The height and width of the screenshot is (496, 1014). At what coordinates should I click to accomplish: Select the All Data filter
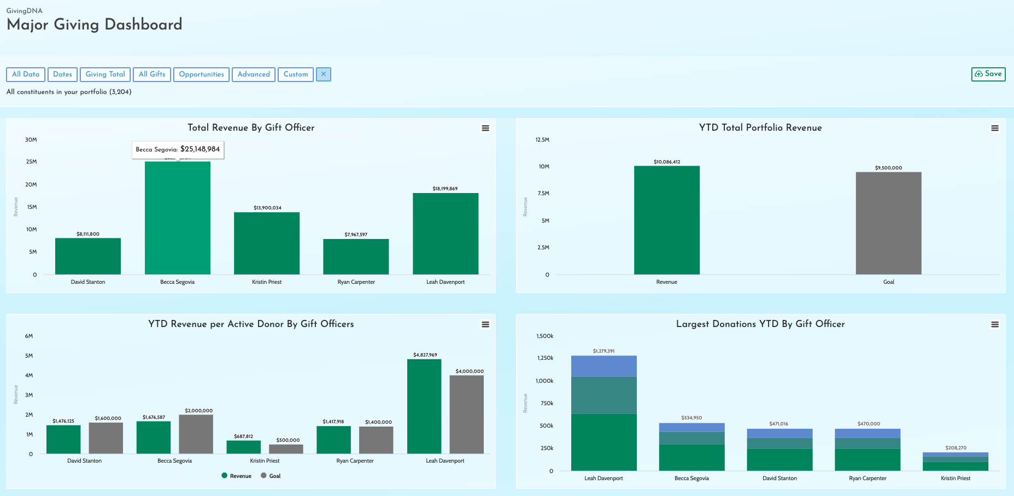click(26, 74)
